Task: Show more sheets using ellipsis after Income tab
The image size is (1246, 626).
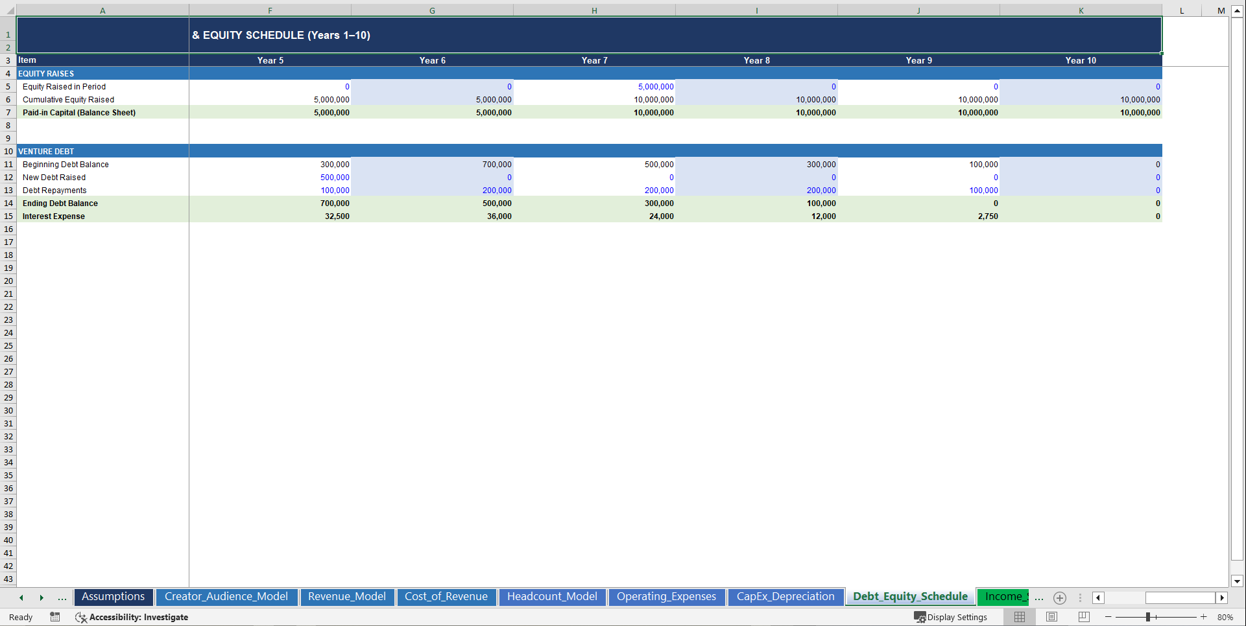Action: click(1038, 597)
